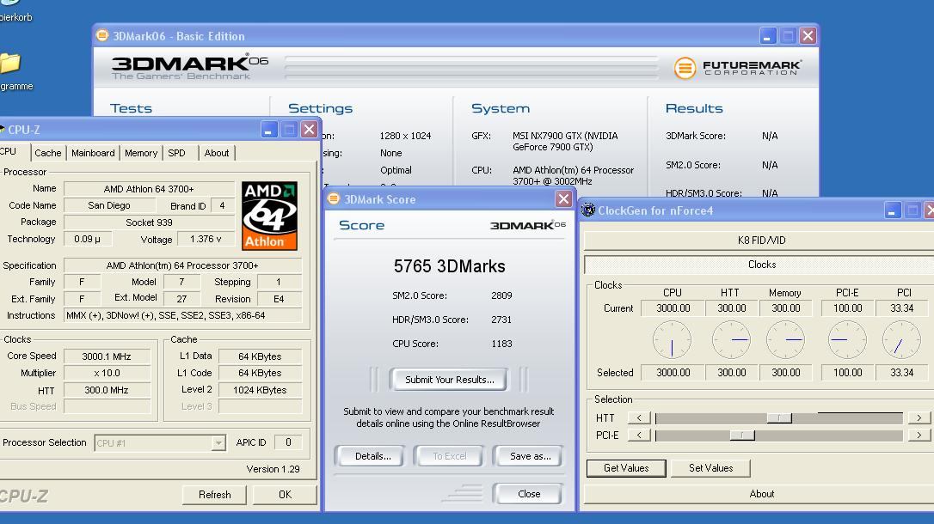Click the Memory clock dial in ClockGen
The width and height of the screenshot is (934, 524).
785,339
